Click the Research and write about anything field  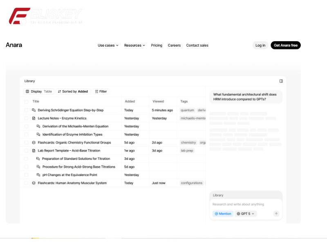pyautogui.click(x=245, y=204)
